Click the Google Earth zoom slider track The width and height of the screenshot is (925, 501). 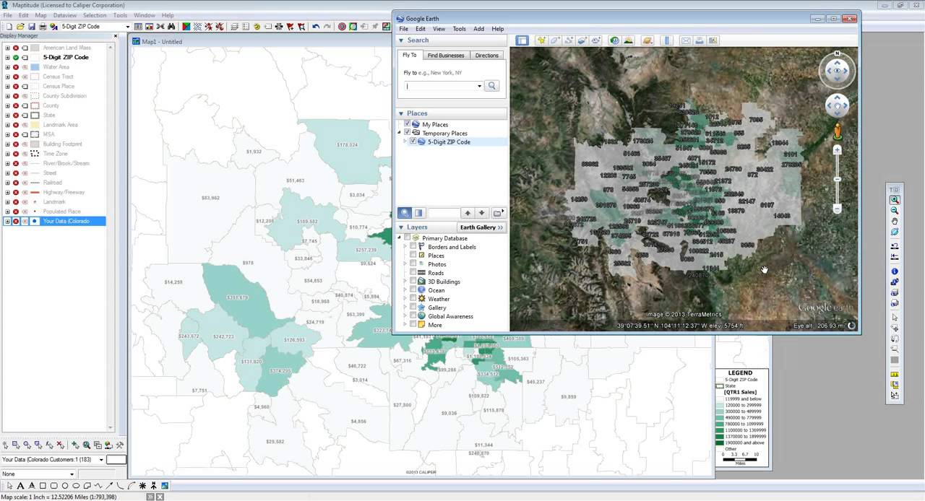point(838,180)
